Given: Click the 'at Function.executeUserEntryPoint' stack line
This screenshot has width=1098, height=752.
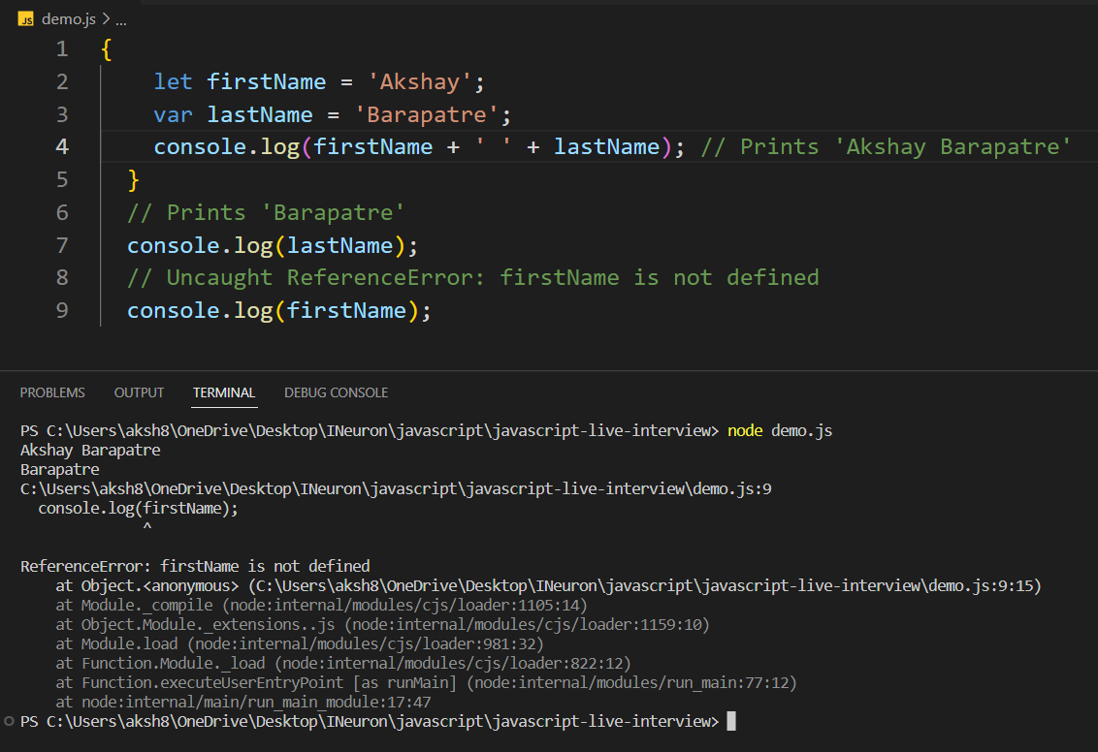Looking at the screenshot, I should click(x=427, y=683).
